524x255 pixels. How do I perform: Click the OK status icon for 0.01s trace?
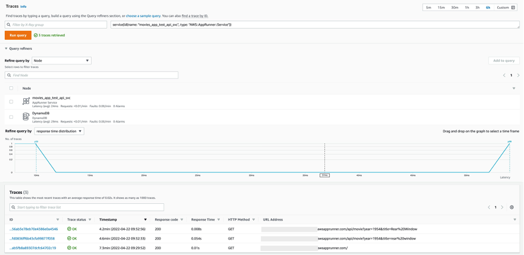click(69, 248)
